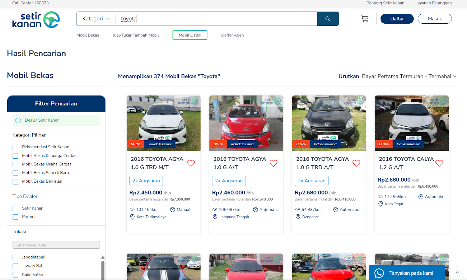Image resolution: width=467 pixels, height=280 pixels.
Task: Click location pin icon next to Denpasar
Action: pos(298,217)
